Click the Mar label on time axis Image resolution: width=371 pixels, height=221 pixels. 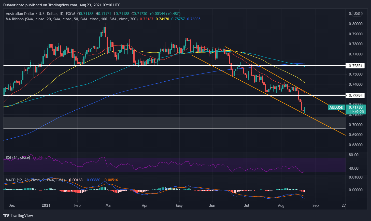tap(109, 205)
